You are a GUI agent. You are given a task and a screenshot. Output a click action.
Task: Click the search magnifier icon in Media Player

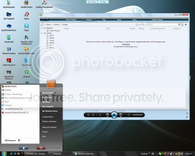[179, 24]
